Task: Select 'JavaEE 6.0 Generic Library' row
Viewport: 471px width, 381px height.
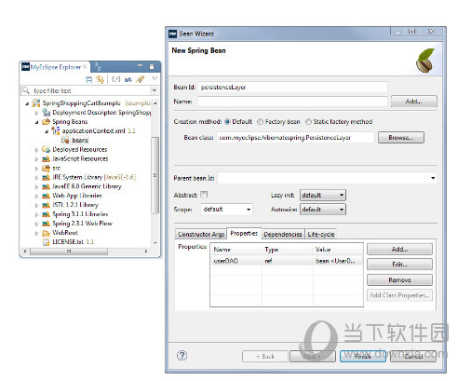Action: click(87, 186)
